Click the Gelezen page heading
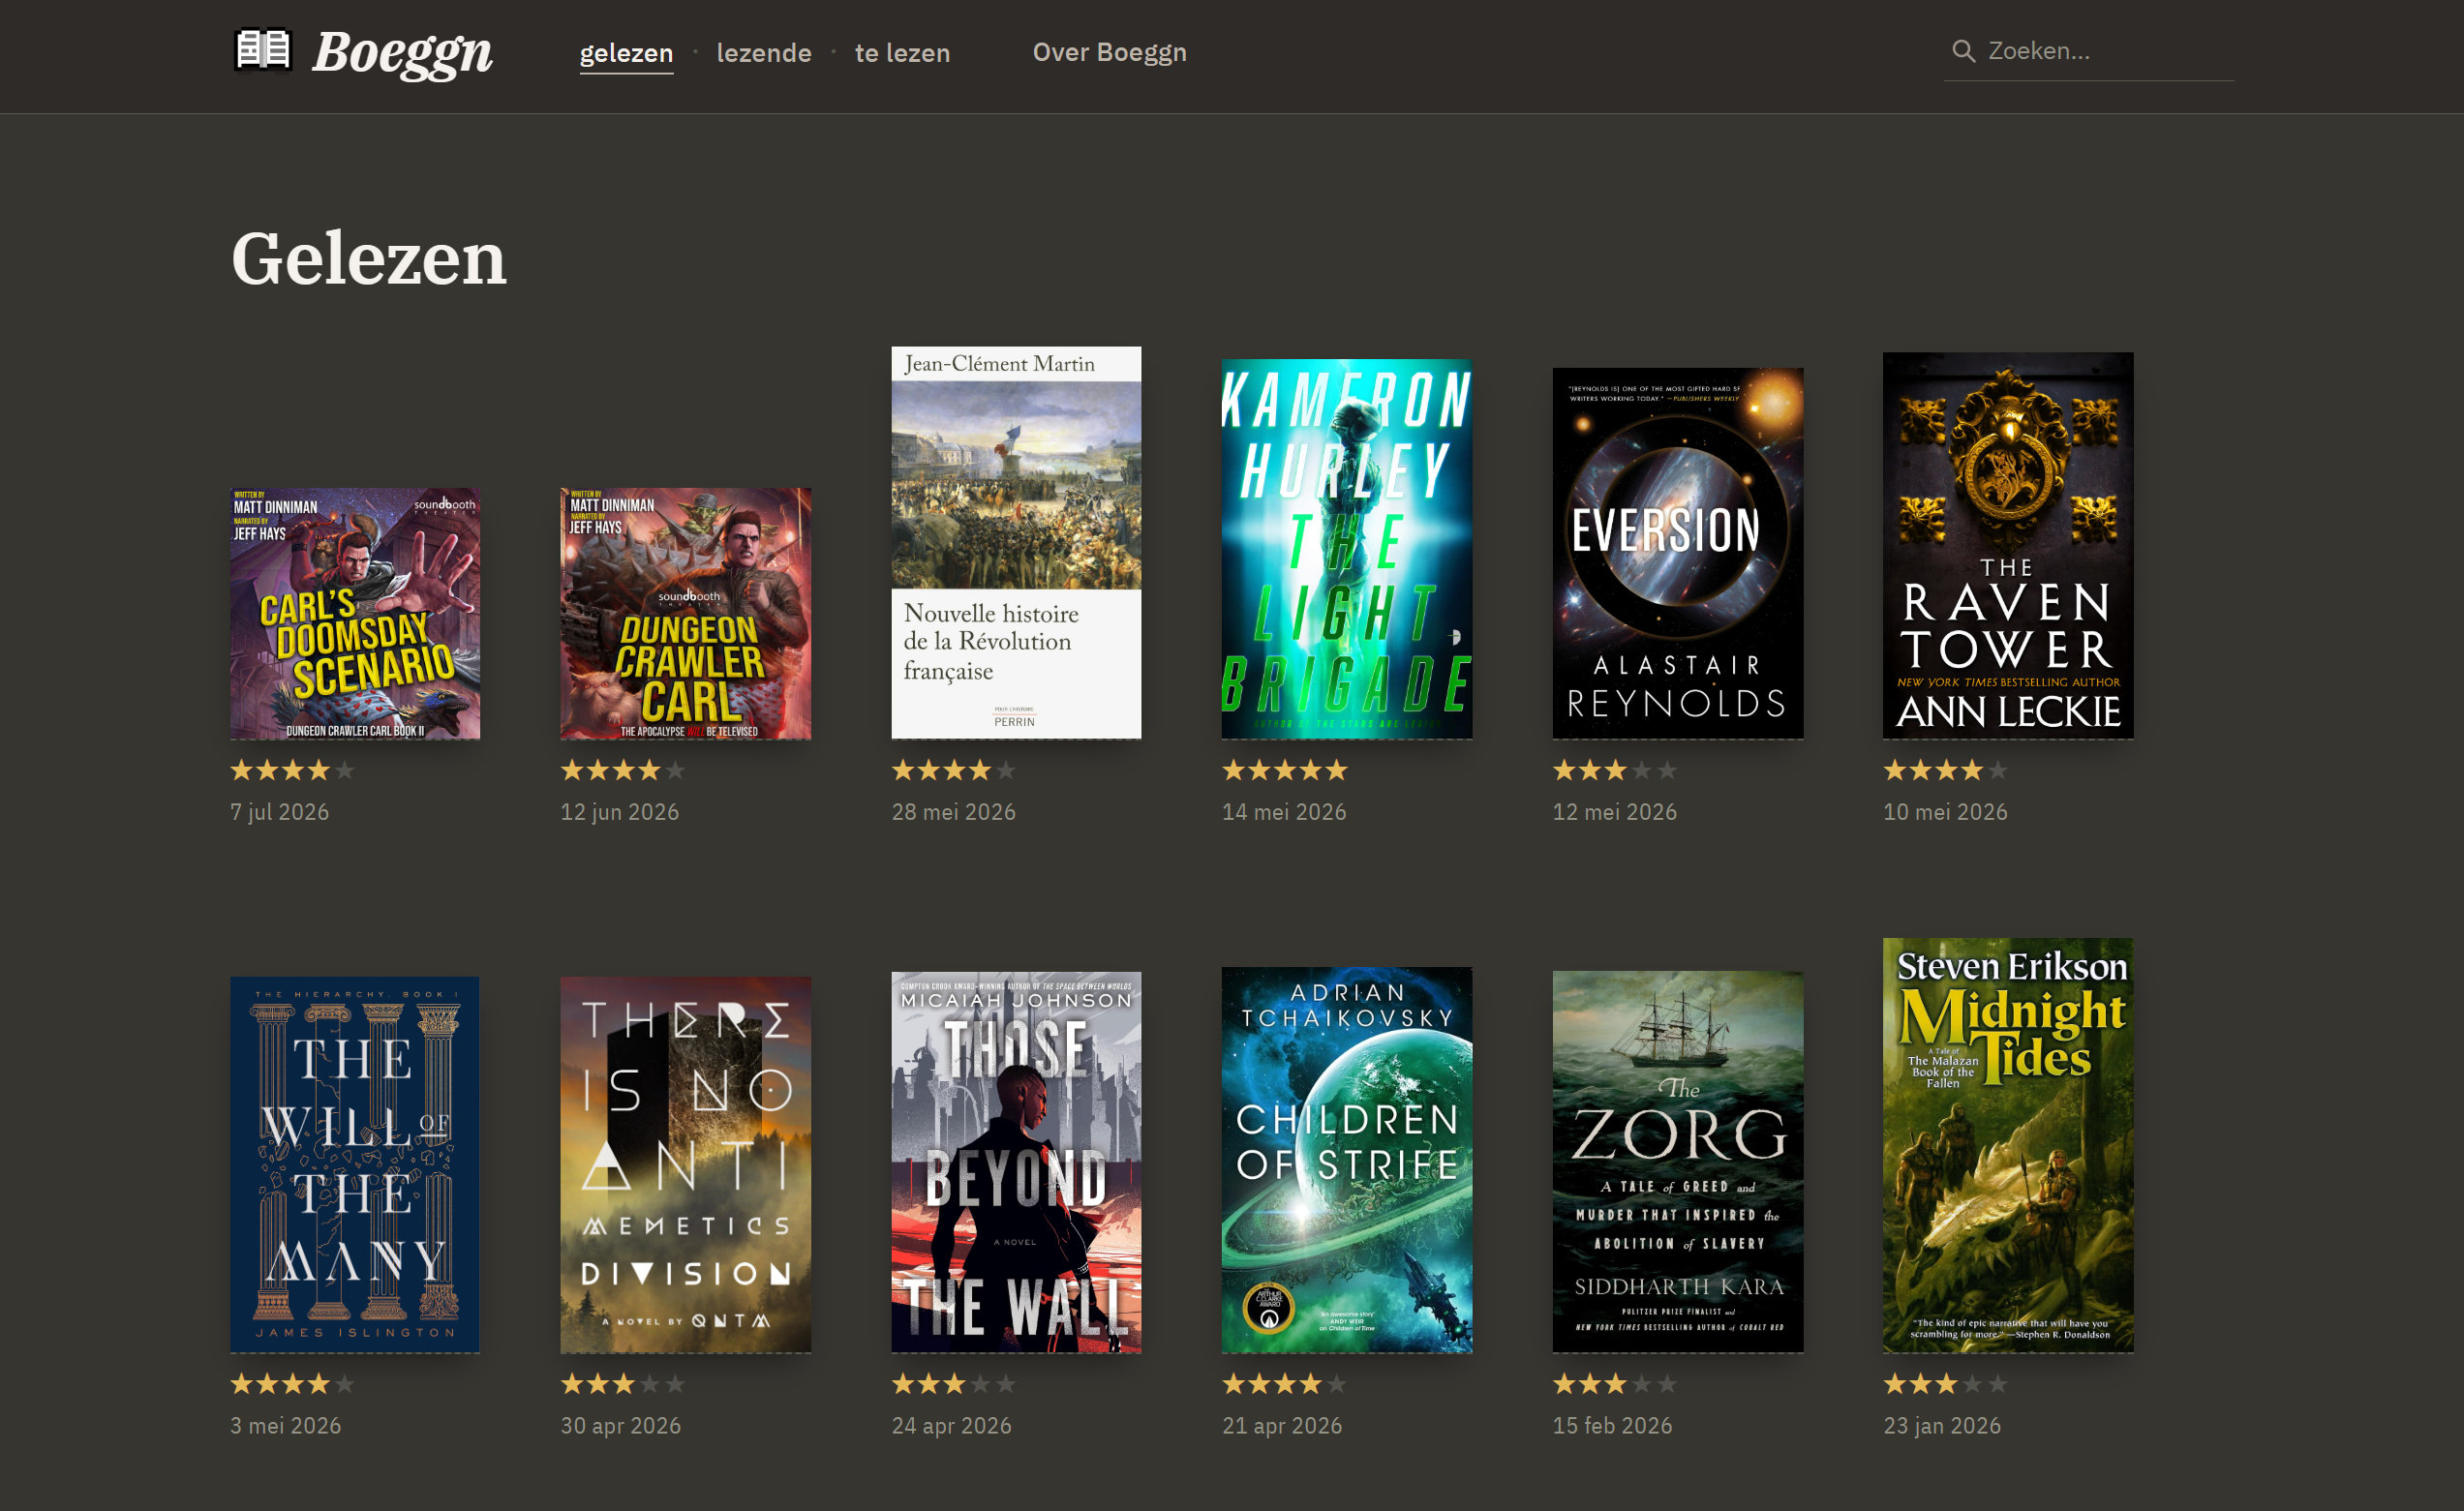The width and height of the screenshot is (2464, 1511). [x=369, y=259]
